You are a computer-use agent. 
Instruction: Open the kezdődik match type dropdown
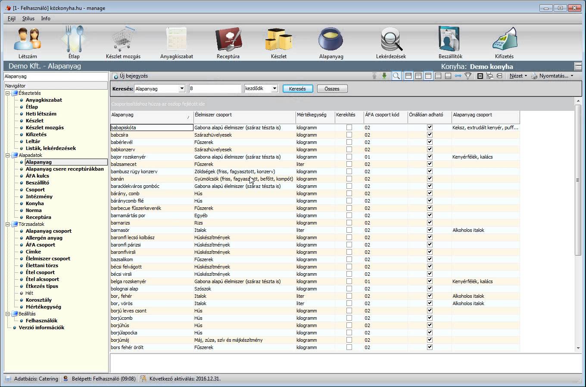[274, 89]
